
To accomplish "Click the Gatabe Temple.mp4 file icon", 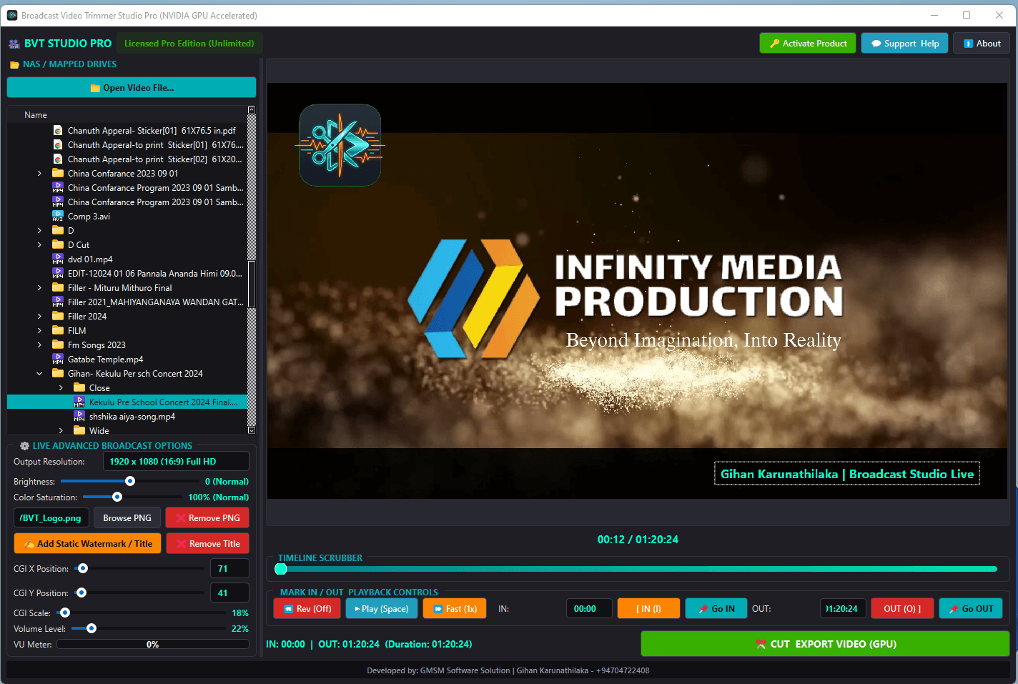I will click(x=58, y=360).
